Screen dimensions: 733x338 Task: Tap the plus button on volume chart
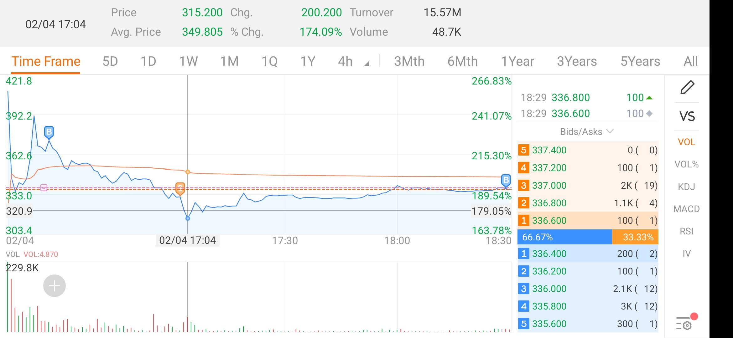point(55,286)
